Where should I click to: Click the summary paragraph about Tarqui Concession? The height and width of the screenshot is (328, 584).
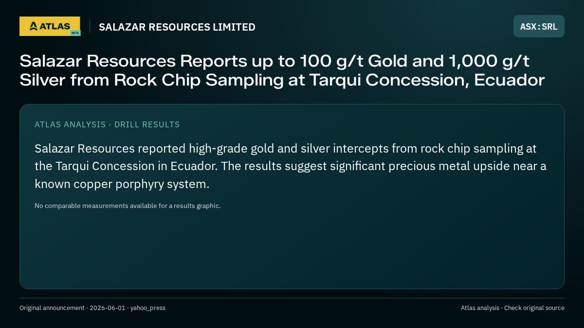[x=291, y=166]
